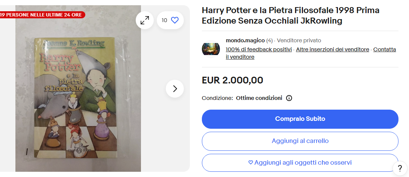
Task: Click the Ottime condizioni label
Action: 259,98
